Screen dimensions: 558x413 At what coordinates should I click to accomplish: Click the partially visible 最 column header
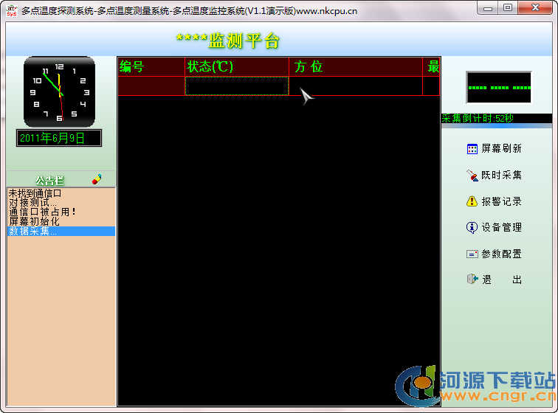click(x=431, y=66)
